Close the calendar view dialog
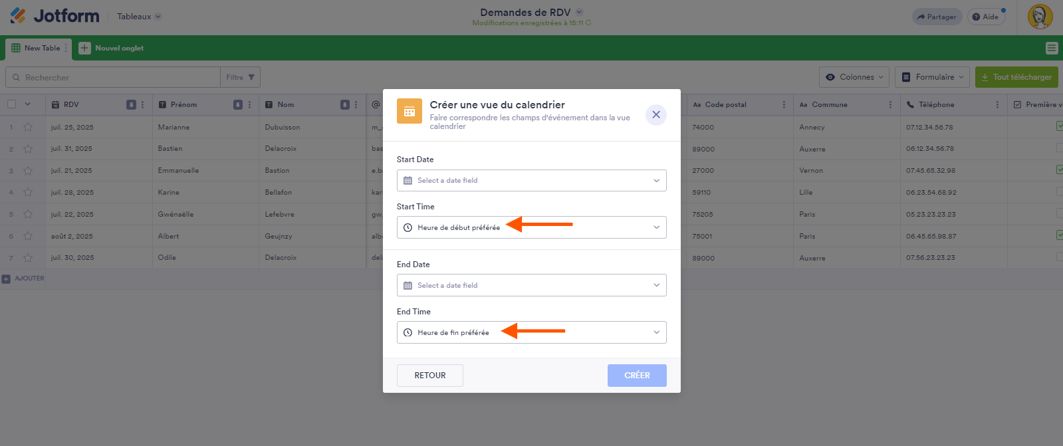This screenshot has height=446, width=1063. [655, 114]
